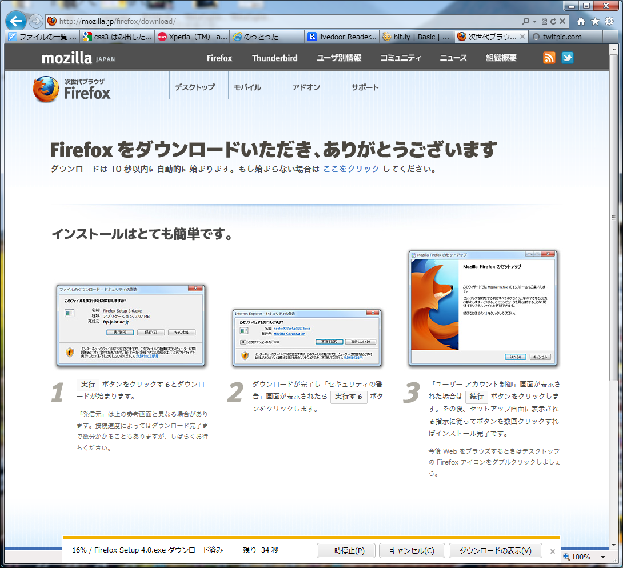
Task: Click the blue Twitter bird icon
Action: (x=568, y=58)
